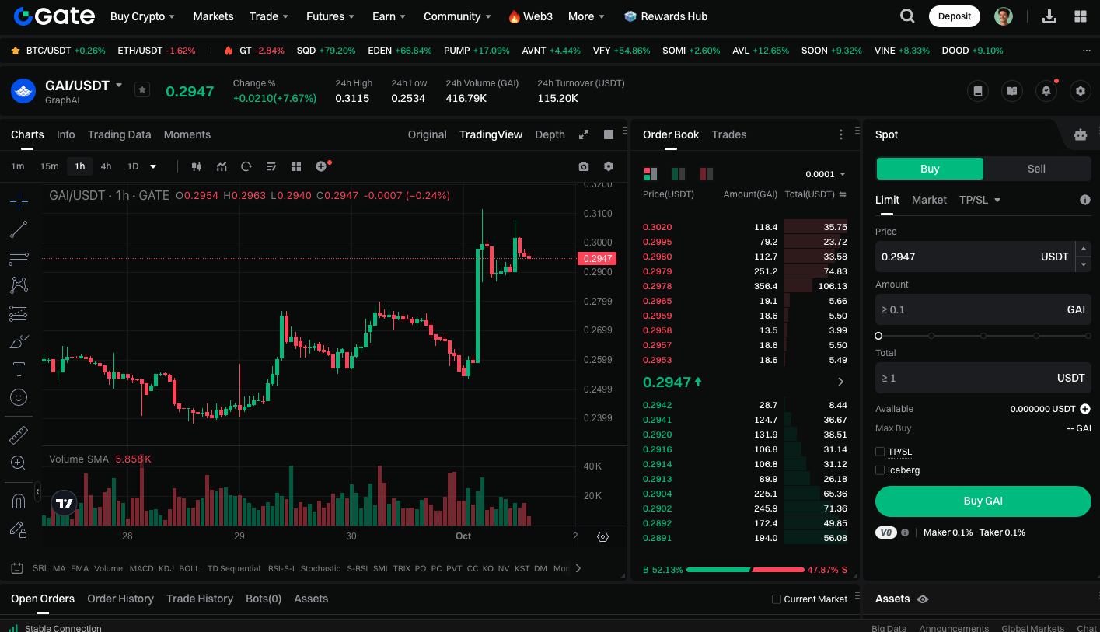This screenshot has height=632, width=1100.
Task: Open chart settings gear icon
Action: [609, 166]
